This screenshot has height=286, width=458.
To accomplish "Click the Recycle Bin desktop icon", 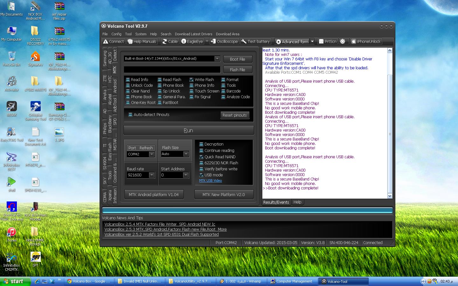I will coord(12,59).
